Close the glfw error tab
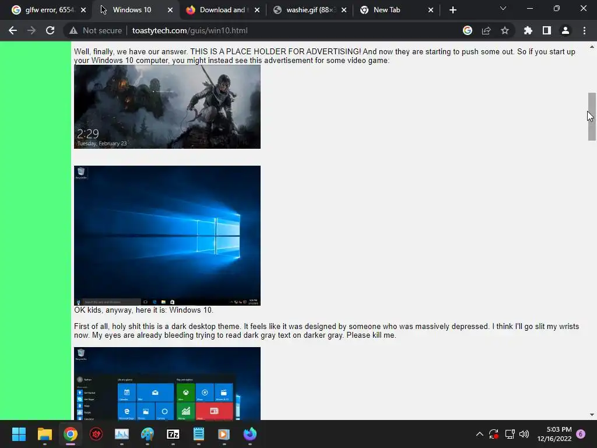597x448 pixels. [83, 10]
